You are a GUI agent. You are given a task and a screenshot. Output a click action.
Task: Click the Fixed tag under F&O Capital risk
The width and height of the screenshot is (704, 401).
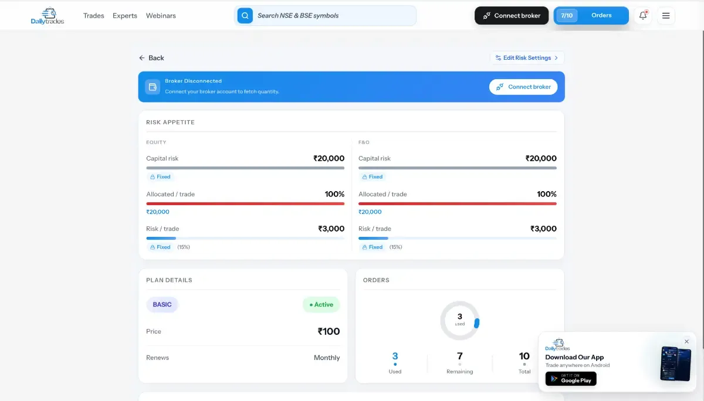click(x=373, y=176)
